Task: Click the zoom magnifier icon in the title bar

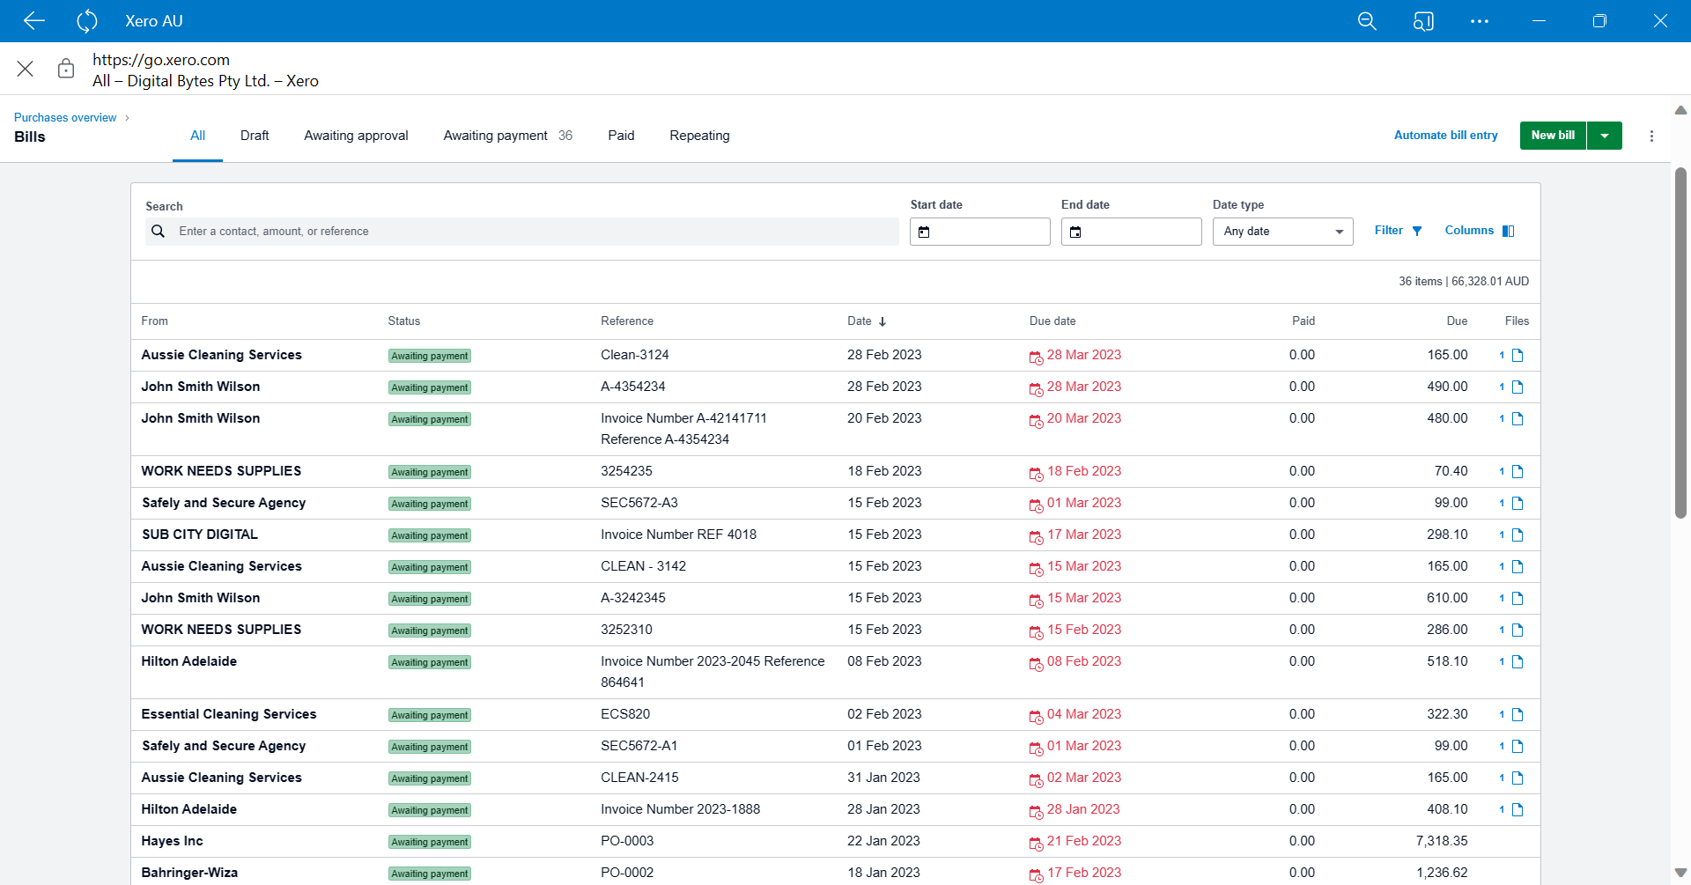Action: [x=1367, y=21]
